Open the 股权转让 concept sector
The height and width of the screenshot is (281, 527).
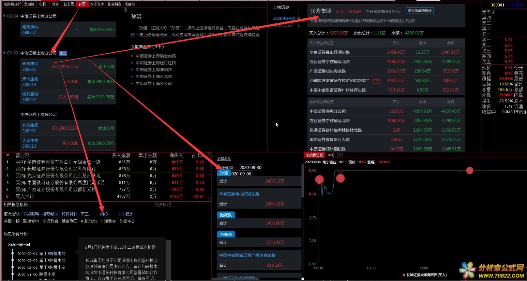[70, 214]
